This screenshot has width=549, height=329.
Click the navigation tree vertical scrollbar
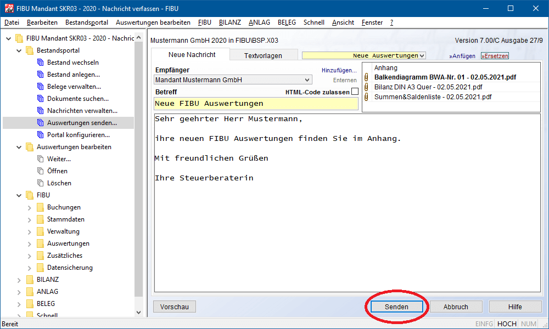[139, 164]
